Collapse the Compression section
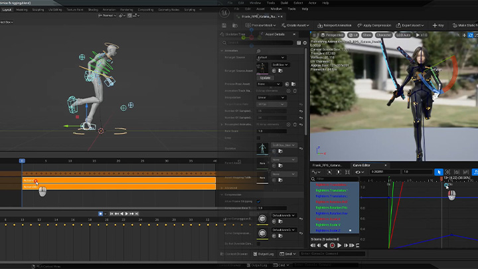Screen dimensions: 478x269 [222, 195]
